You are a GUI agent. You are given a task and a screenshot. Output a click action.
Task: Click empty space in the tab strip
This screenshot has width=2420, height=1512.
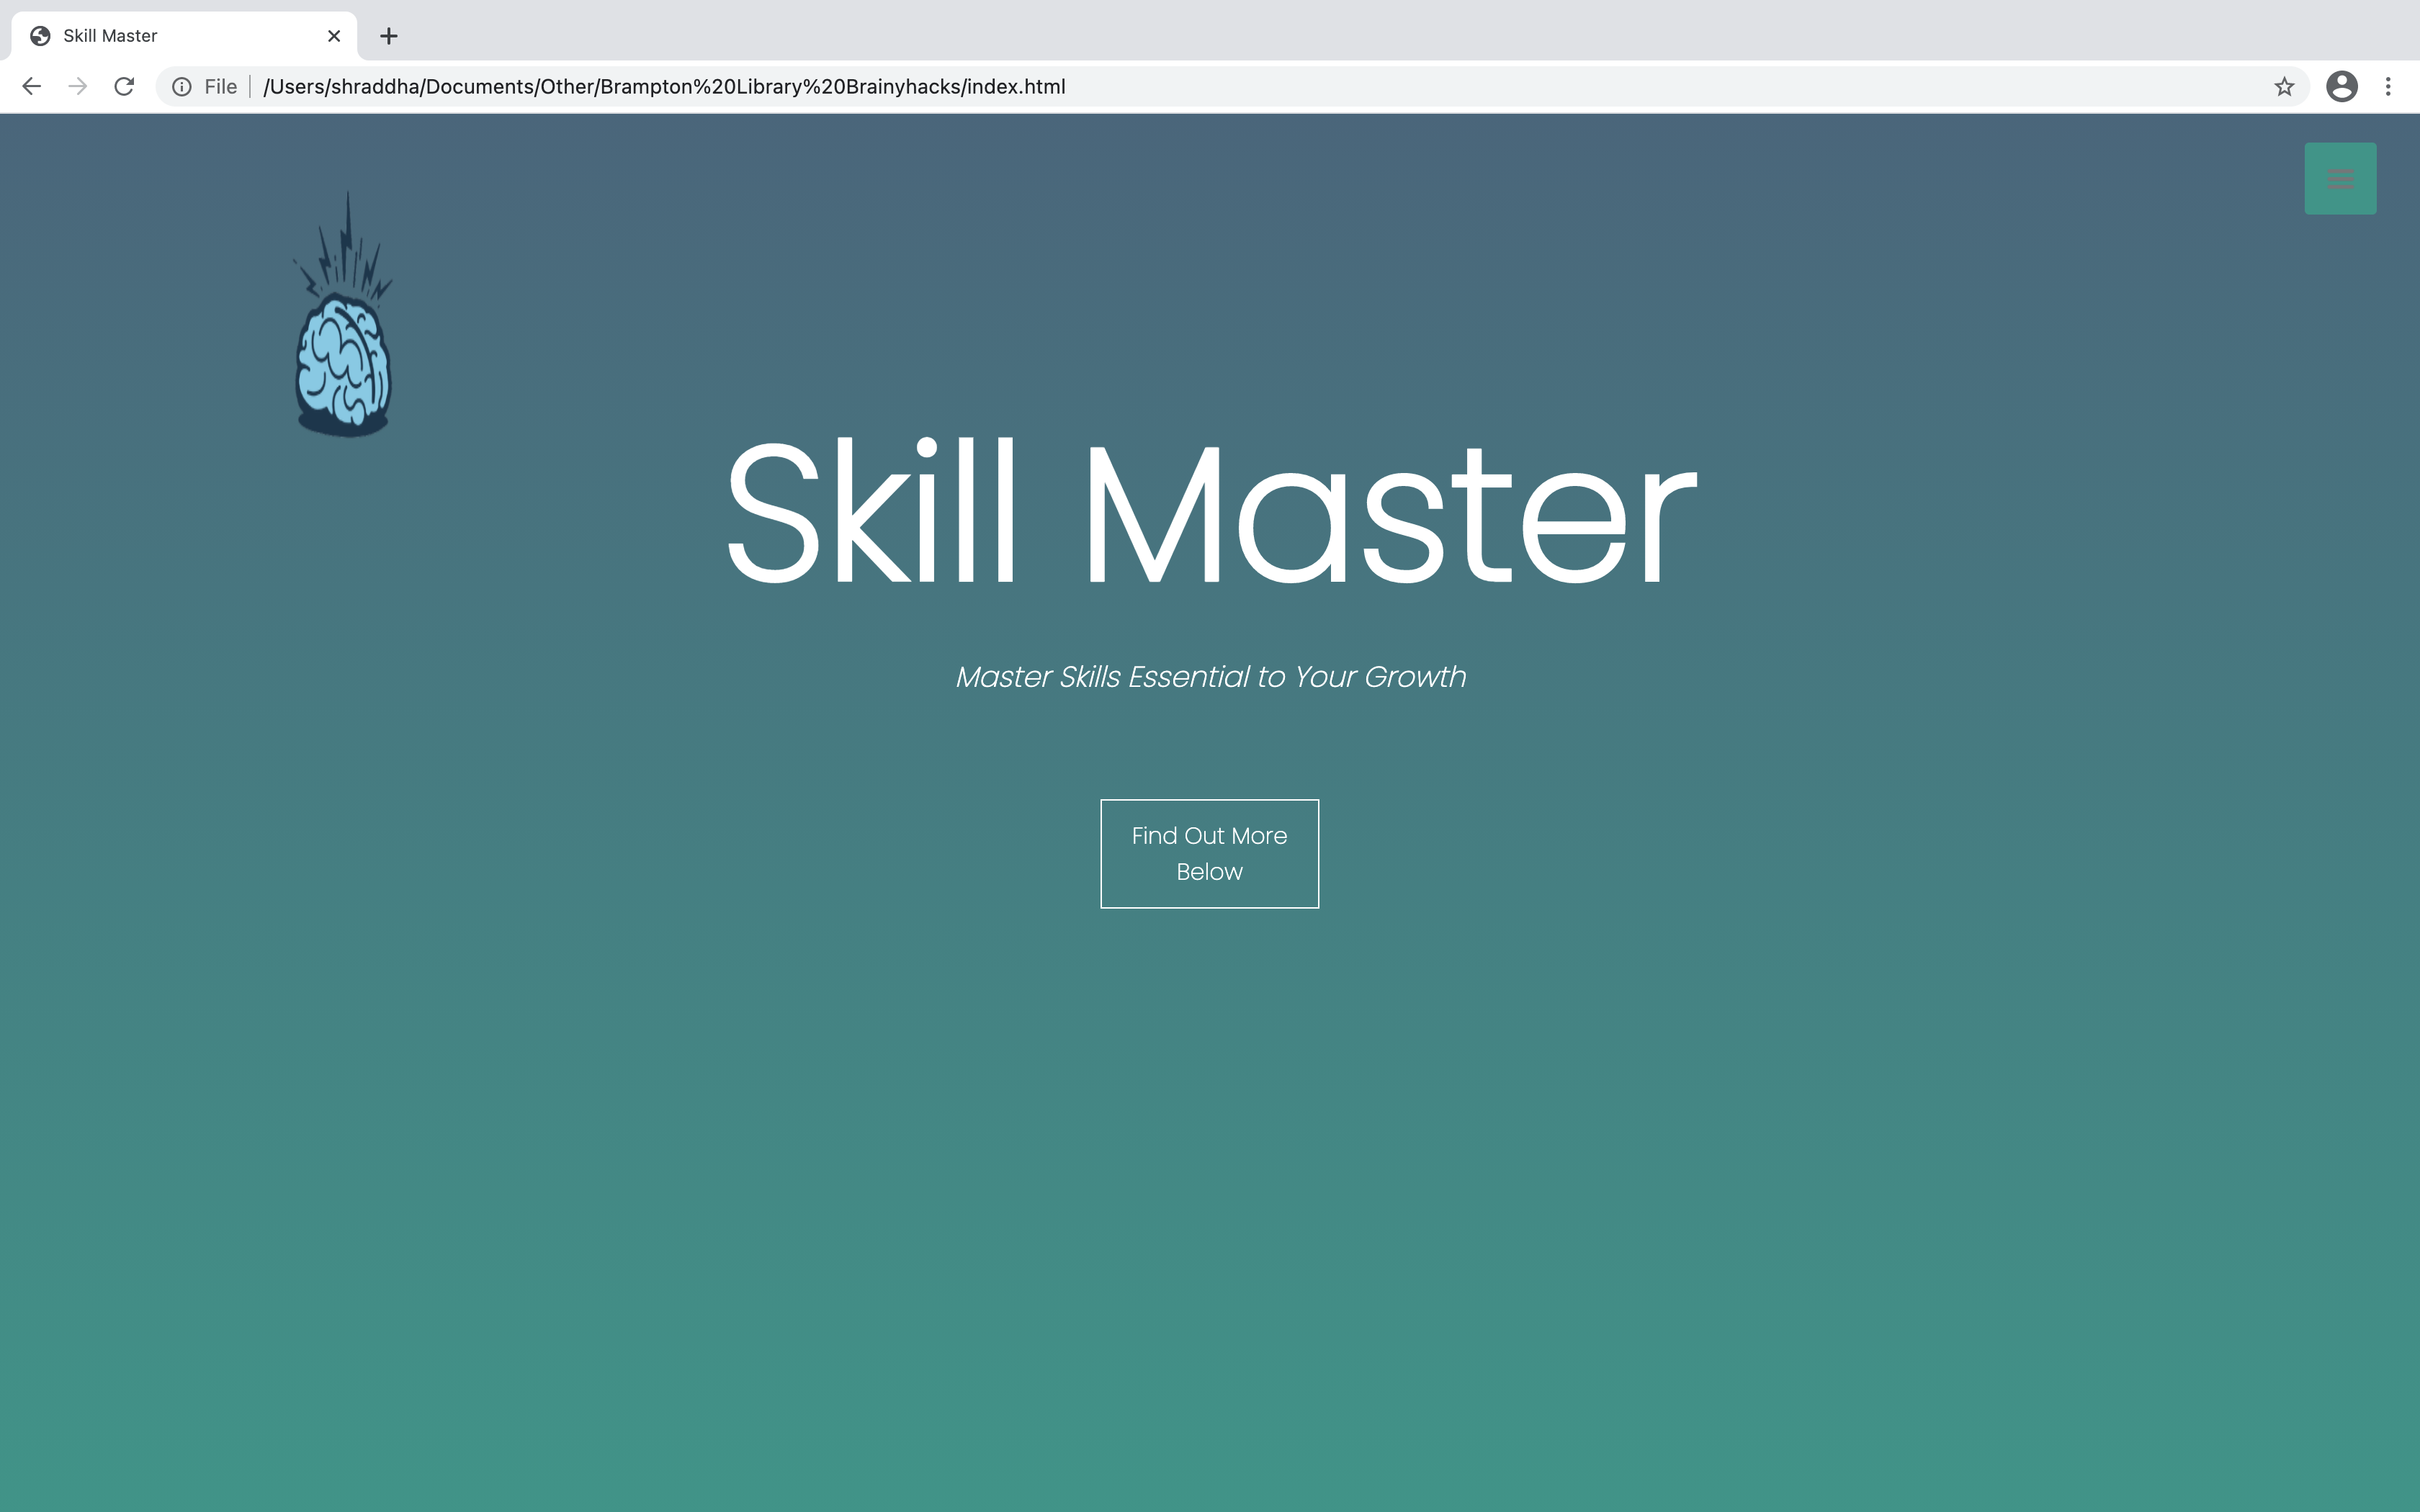pyautogui.click(x=1300, y=30)
